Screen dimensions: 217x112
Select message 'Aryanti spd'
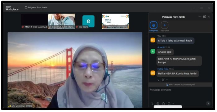tap(165, 52)
